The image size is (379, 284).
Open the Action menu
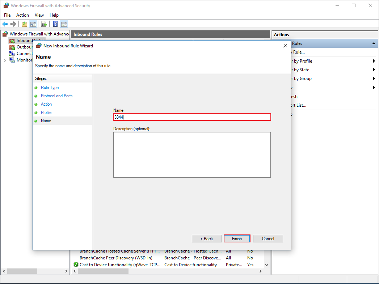pos(22,15)
